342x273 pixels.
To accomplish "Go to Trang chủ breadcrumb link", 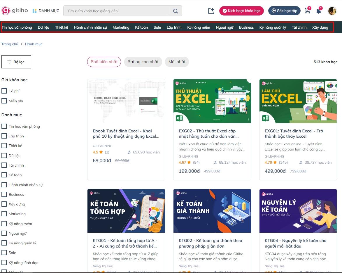I will click(10, 44).
